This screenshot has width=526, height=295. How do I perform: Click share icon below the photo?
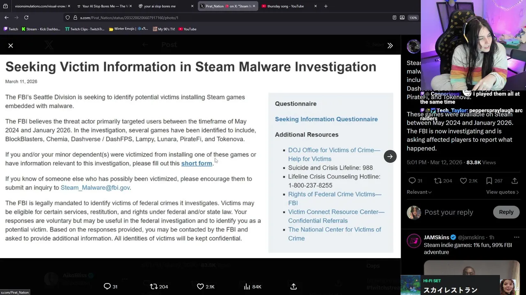(293, 286)
